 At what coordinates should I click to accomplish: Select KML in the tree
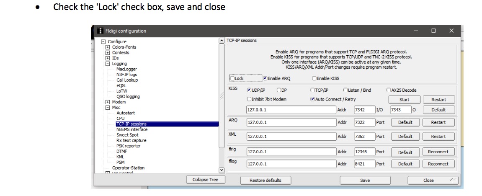pyautogui.click(x=120, y=157)
